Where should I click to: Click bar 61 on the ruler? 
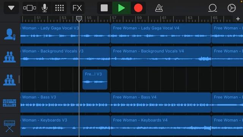coord(164,18)
